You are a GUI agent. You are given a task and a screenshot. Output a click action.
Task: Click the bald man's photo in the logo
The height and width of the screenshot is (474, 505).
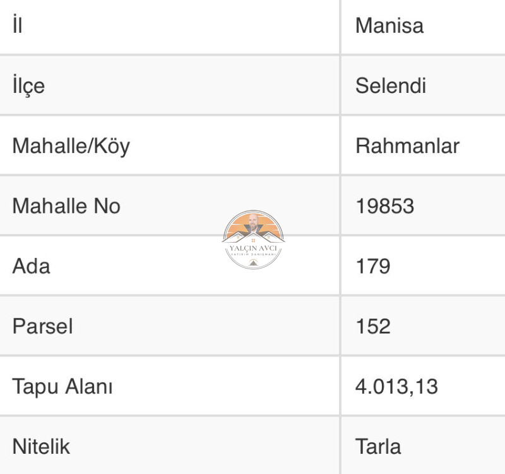[x=254, y=223]
